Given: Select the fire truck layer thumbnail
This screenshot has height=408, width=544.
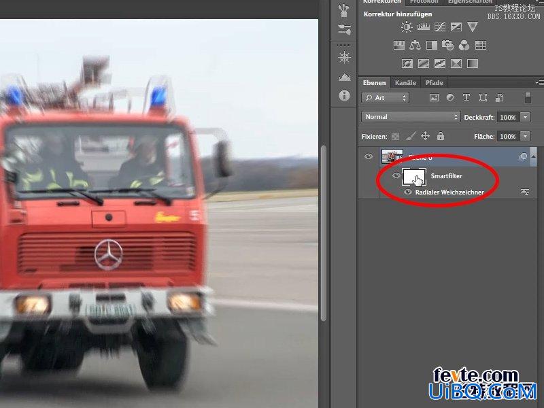Looking at the screenshot, I should 392,156.
